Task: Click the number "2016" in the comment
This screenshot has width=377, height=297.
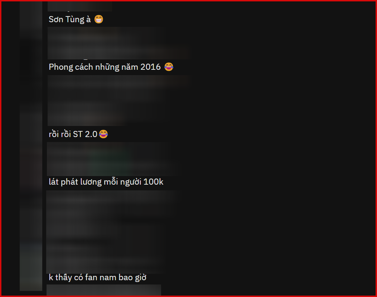Action: click(x=150, y=67)
